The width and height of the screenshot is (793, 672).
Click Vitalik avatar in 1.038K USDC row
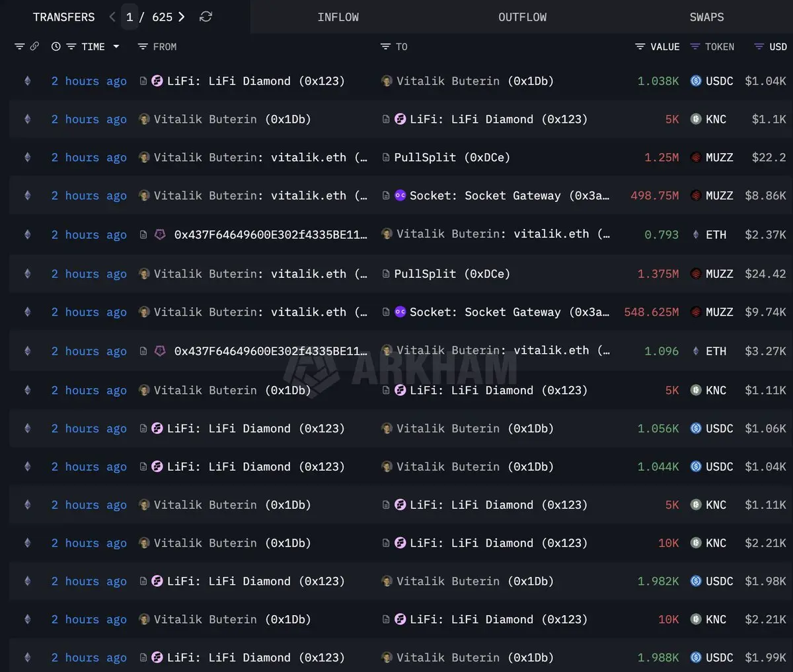pyautogui.click(x=387, y=81)
